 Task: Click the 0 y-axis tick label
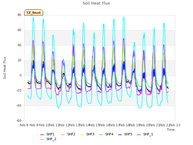(x=21, y=75)
